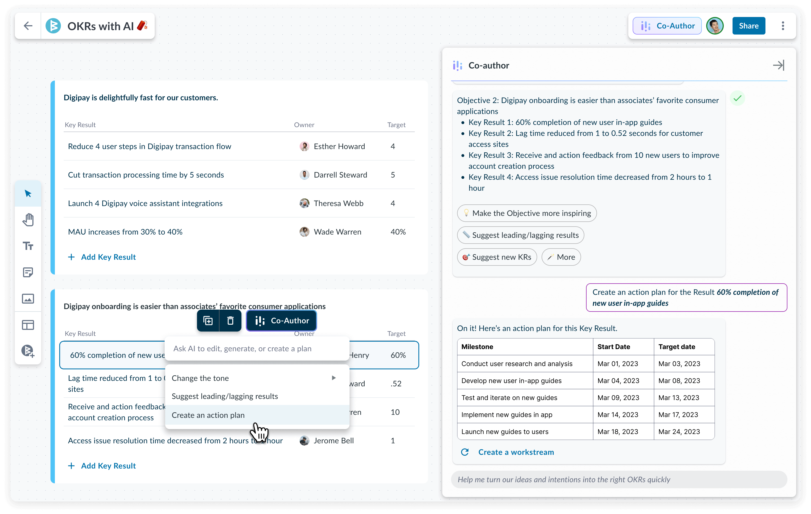Click the refresh icon beside Create a workstream

pyautogui.click(x=465, y=452)
